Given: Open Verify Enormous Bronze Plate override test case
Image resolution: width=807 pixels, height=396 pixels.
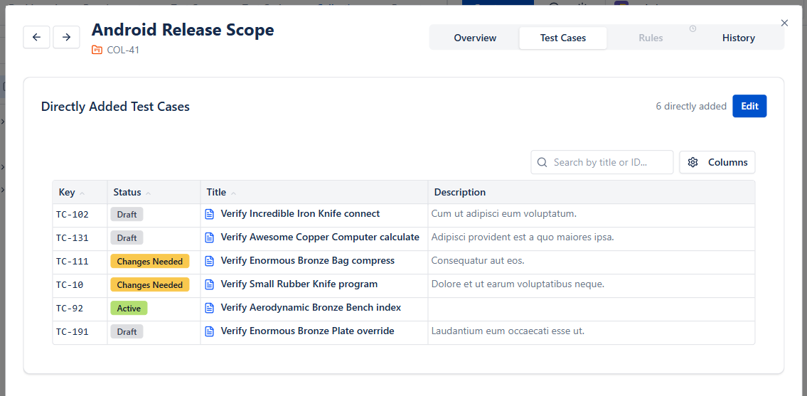Looking at the screenshot, I should (x=307, y=331).
